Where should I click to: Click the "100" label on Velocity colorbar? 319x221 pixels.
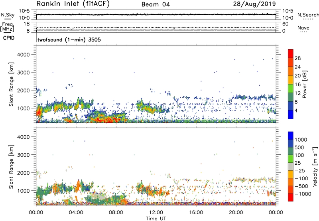pos(299,155)
